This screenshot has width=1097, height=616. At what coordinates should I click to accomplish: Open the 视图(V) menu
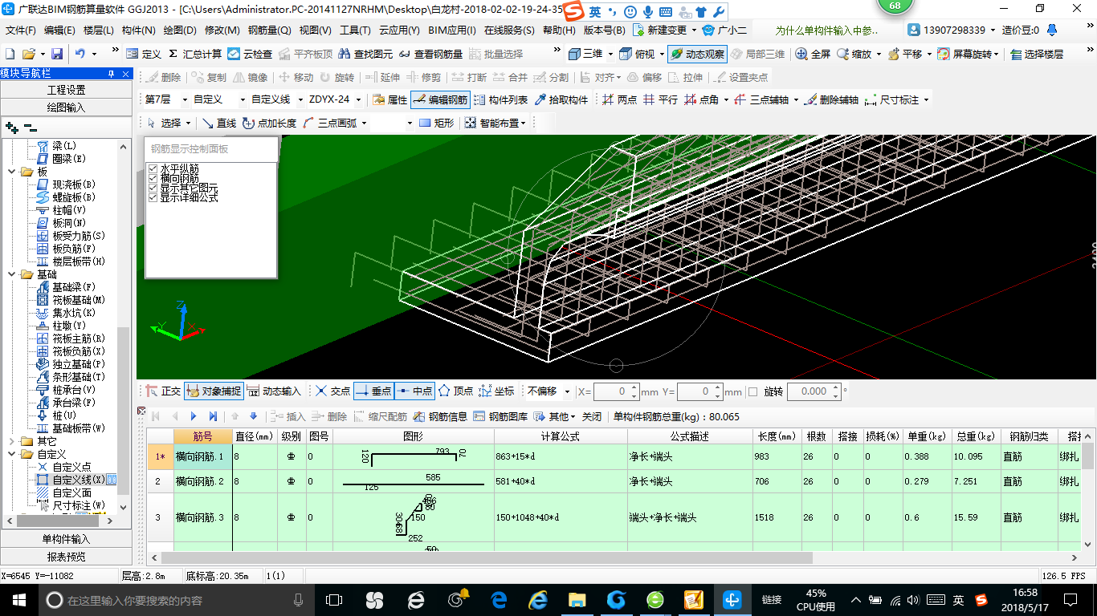point(315,30)
